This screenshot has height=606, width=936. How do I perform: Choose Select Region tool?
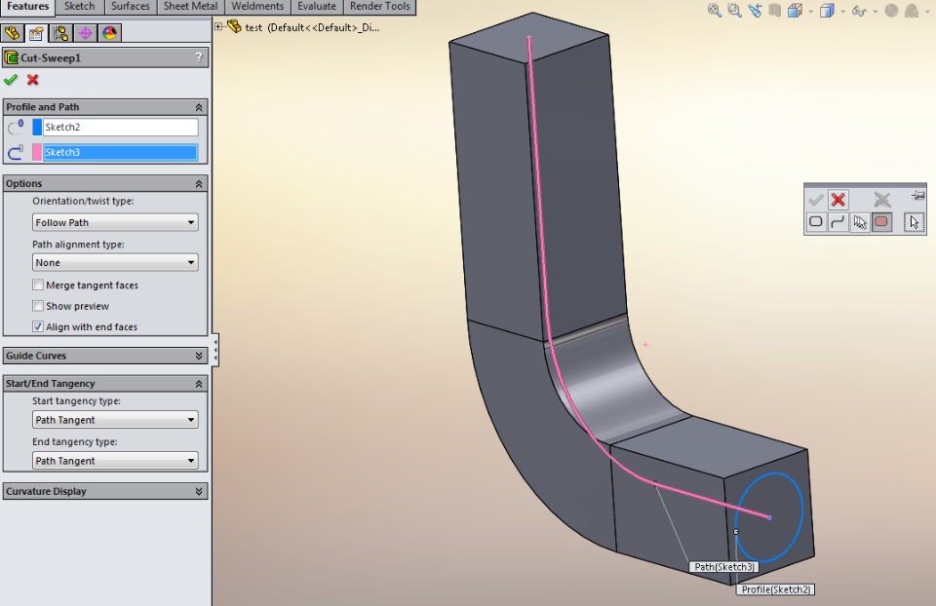point(881,222)
